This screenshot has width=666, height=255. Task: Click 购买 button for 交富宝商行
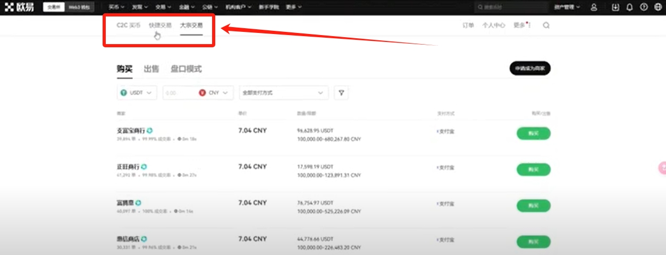tap(534, 133)
